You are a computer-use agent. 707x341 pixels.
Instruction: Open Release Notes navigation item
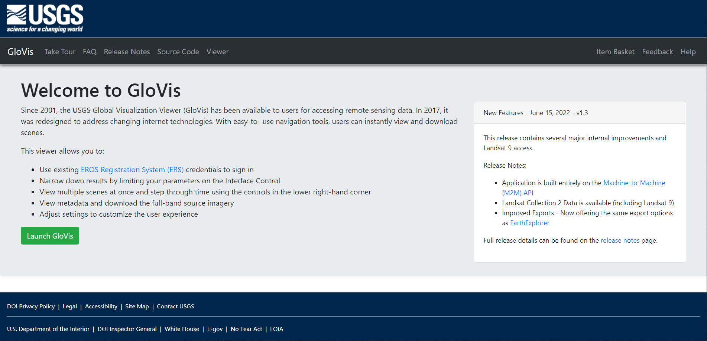(x=127, y=52)
